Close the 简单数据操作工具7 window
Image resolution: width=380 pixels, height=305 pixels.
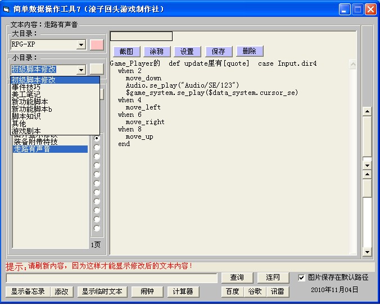coord(371,10)
